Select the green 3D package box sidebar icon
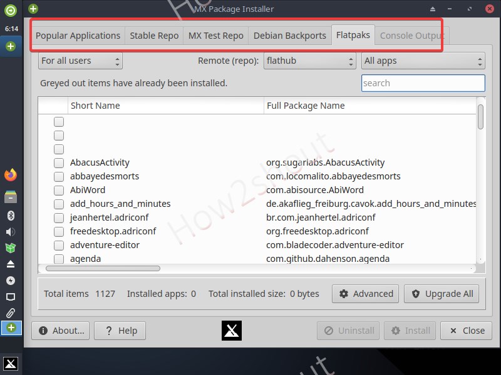 10,248
